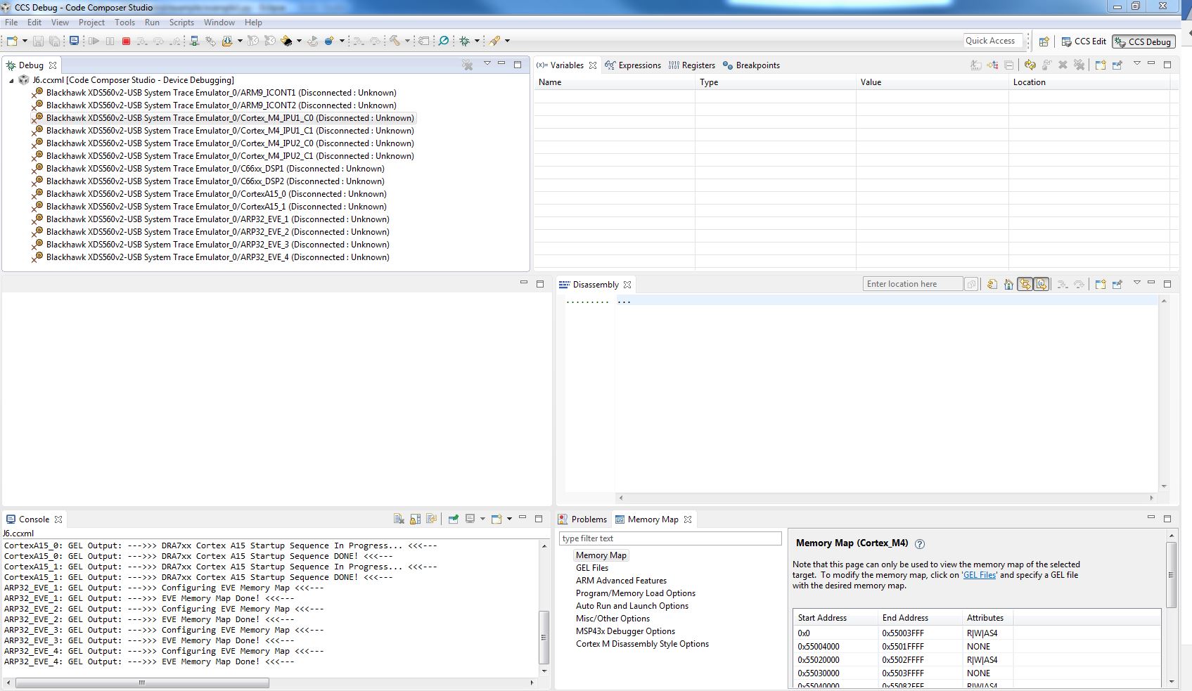Click the Open Console monitor icon in toolbar
The height and width of the screenshot is (691, 1192).
[x=74, y=41]
